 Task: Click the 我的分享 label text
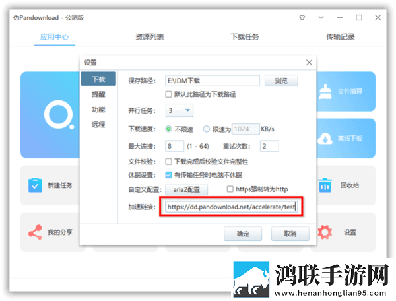60,232
